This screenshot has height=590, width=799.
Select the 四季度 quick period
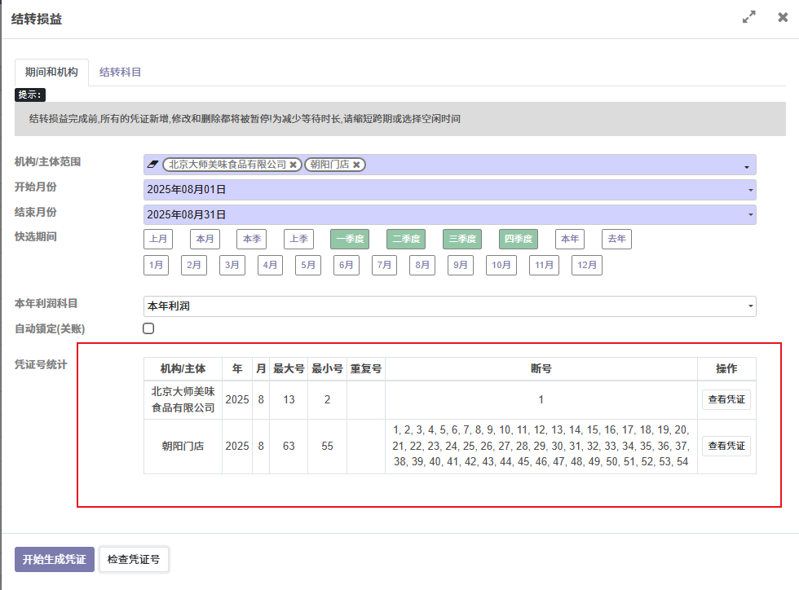coord(518,240)
